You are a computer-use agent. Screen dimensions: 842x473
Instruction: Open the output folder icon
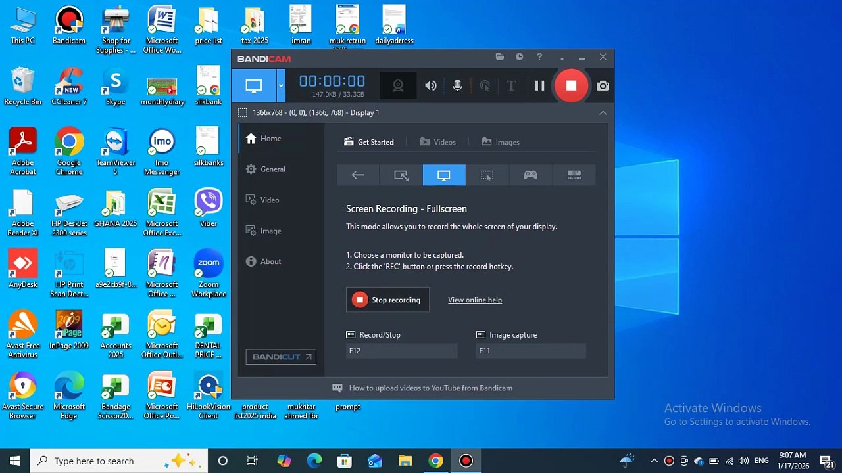pyautogui.click(x=500, y=57)
